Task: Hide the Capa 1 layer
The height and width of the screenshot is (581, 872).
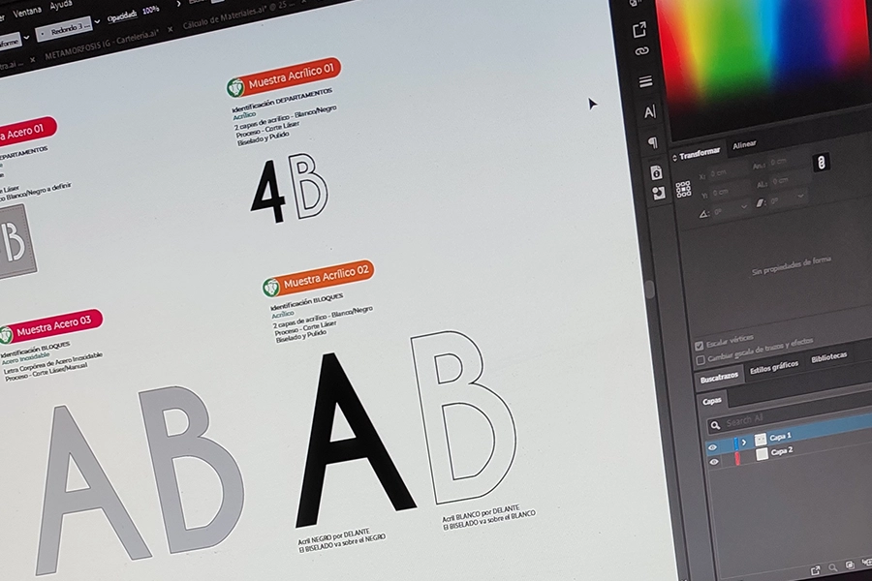Action: pyautogui.click(x=712, y=447)
